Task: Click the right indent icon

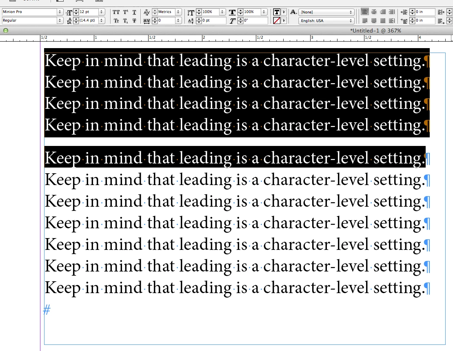Action: [441, 12]
